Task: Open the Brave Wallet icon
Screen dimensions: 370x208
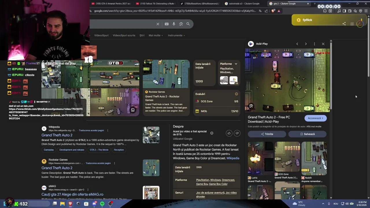Action: (x=350, y=11)
